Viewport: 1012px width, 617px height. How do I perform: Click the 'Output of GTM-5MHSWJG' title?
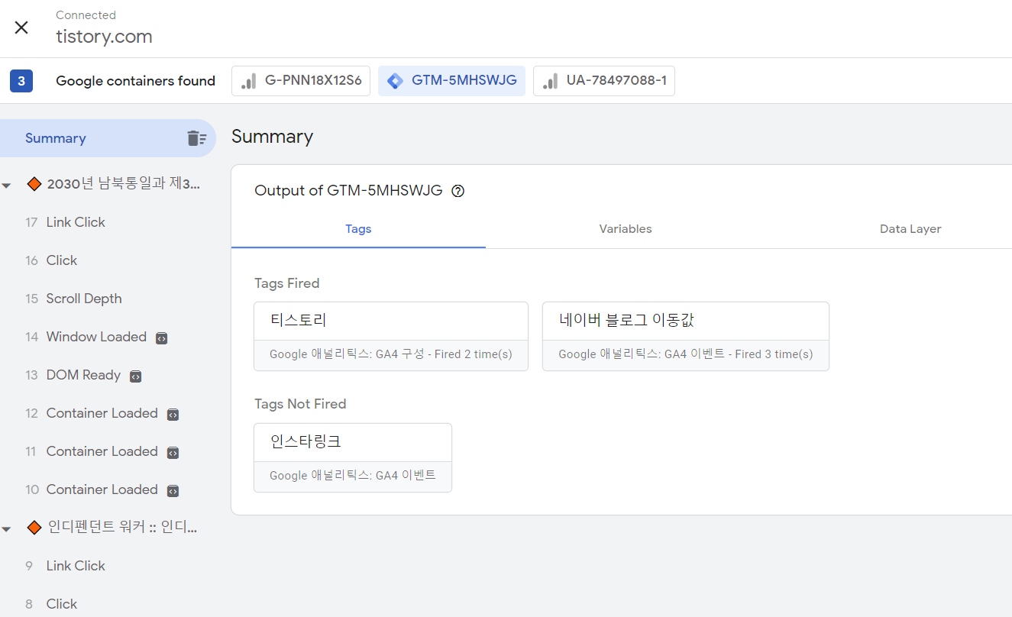(x=348, y=191)
